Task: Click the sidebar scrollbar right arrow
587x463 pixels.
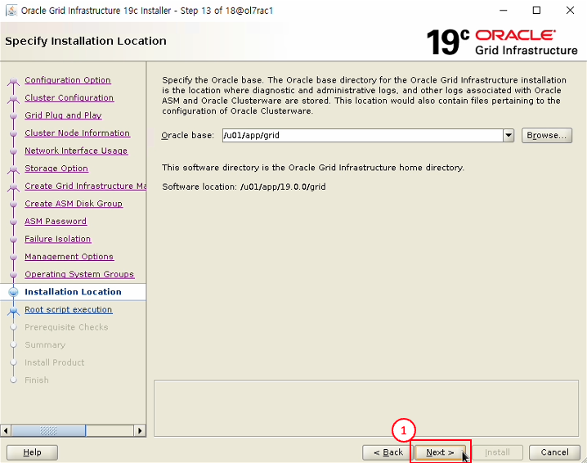Action: [140, 430]
